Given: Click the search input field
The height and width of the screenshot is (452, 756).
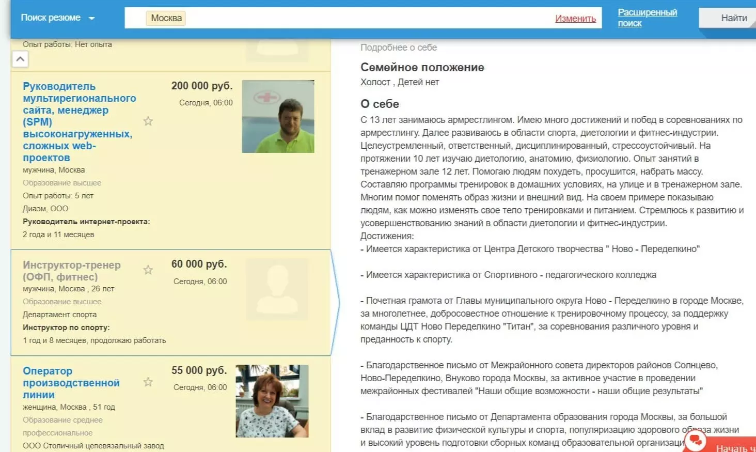Looking at the screenshot, I should pos(361,18).
